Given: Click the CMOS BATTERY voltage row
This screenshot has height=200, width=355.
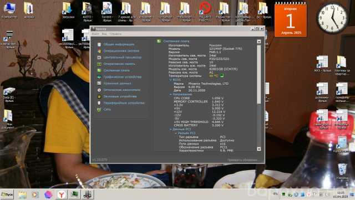Looking at the screenshot, I should click(x=199, y=125).
